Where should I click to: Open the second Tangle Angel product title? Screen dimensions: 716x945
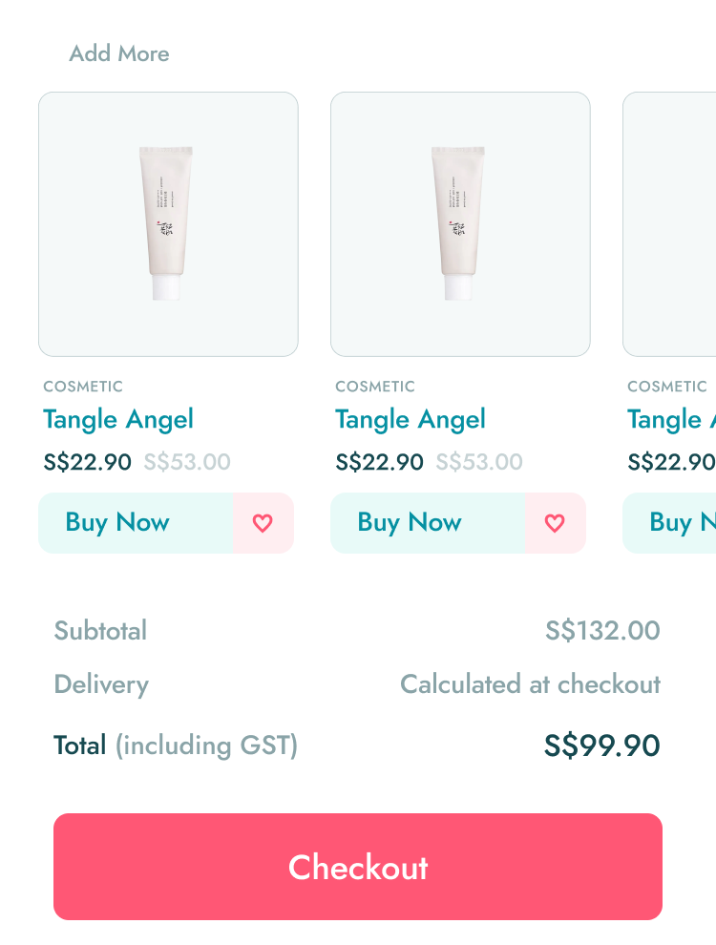click(x=411, y=419)
